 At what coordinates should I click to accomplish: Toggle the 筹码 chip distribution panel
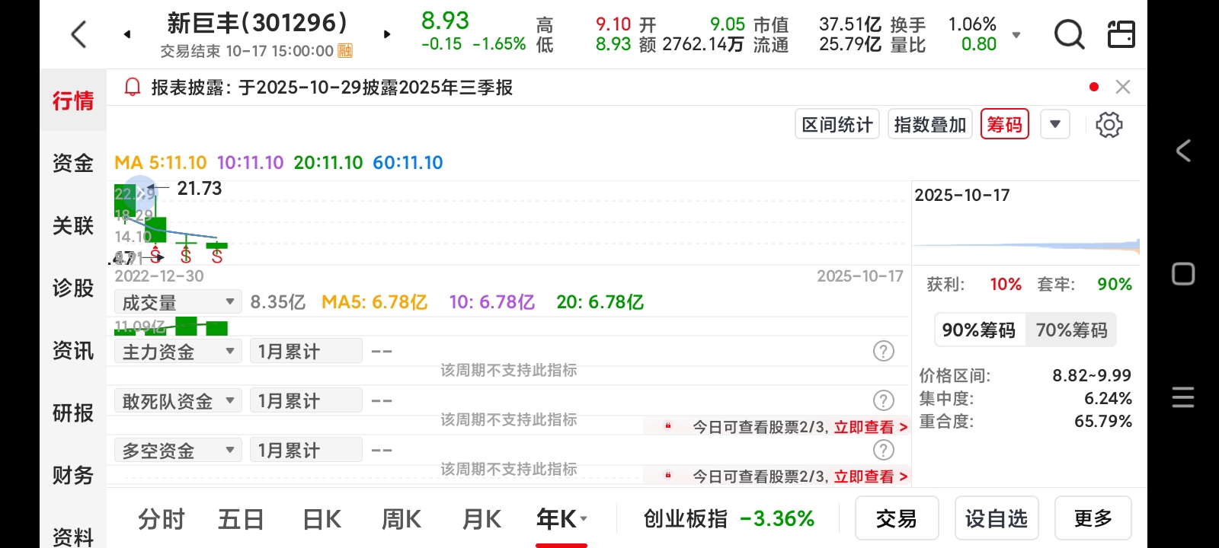(x=1004, y=124)
